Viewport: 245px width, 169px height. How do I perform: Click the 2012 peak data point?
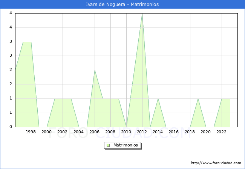[142, 14]
